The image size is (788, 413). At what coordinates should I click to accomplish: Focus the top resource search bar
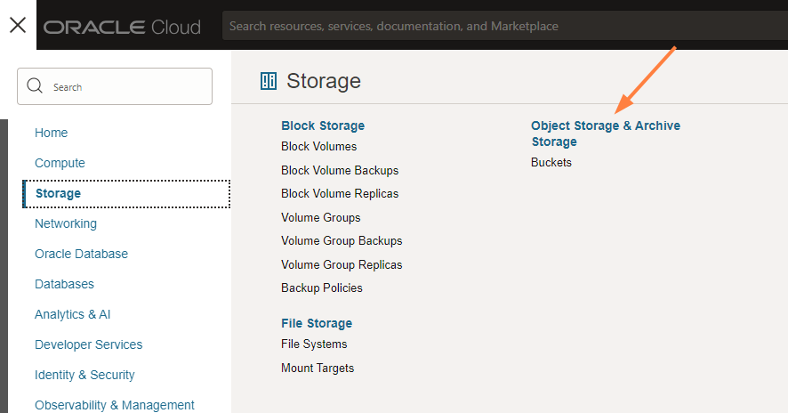498,26
